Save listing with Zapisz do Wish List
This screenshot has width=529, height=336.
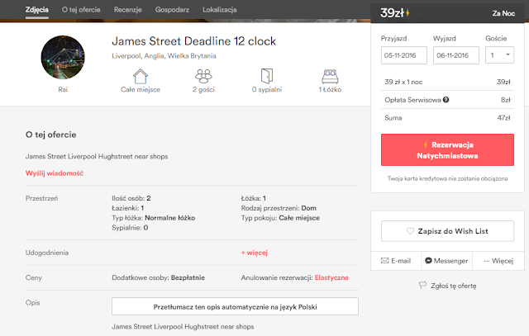446,232
